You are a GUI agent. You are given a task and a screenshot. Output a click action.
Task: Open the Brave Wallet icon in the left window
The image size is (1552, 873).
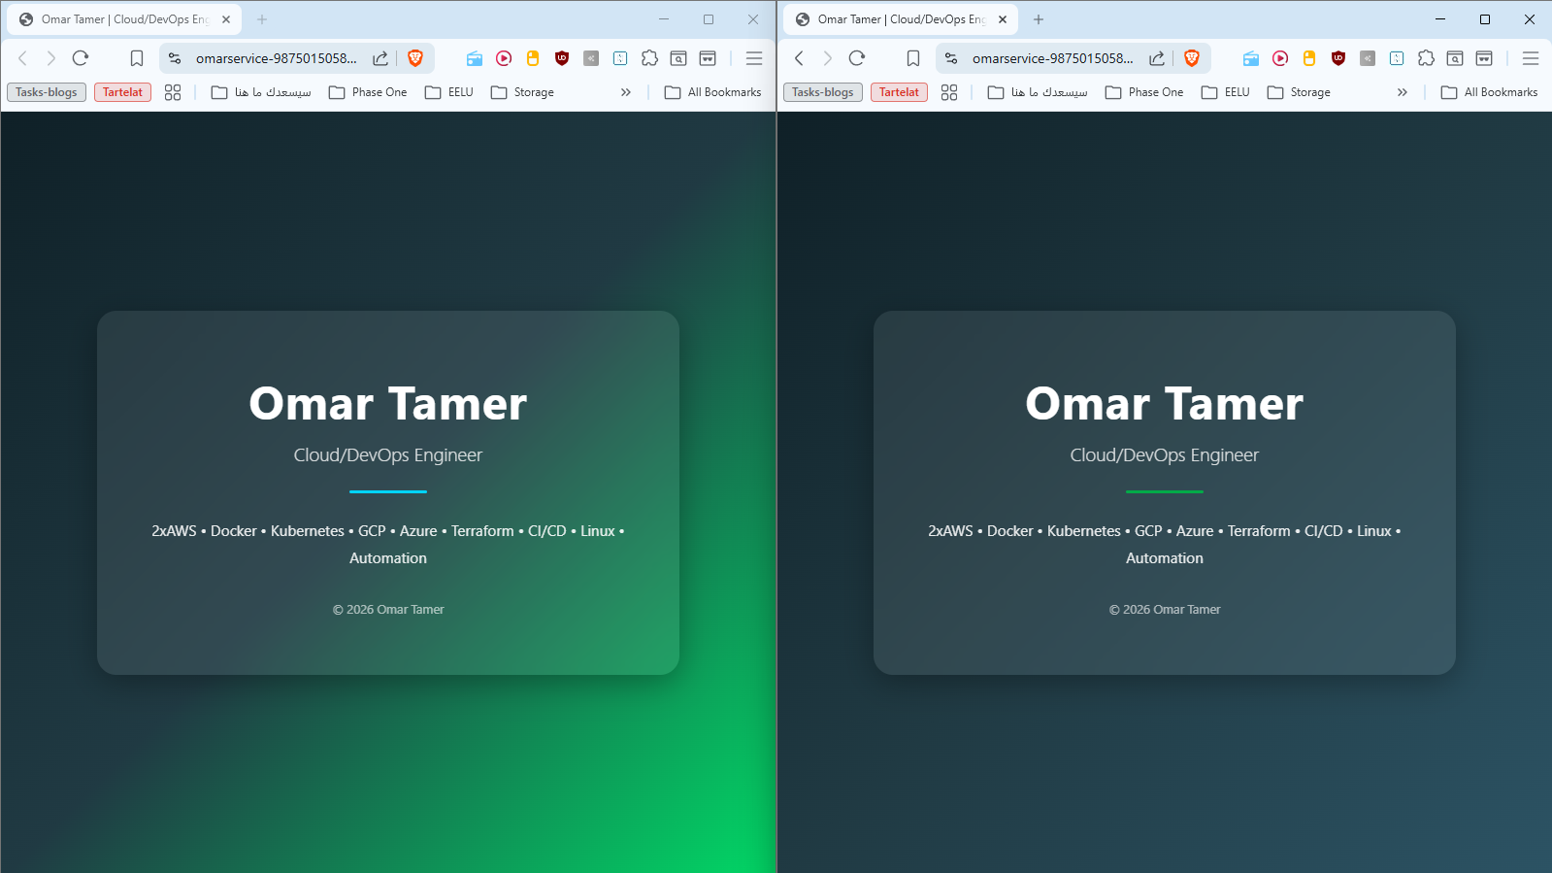pos(708,58)
